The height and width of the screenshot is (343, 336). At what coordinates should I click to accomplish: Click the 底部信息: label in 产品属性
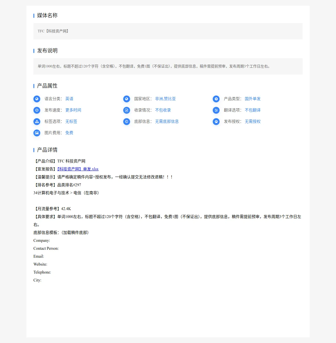[x=143, y=121]
